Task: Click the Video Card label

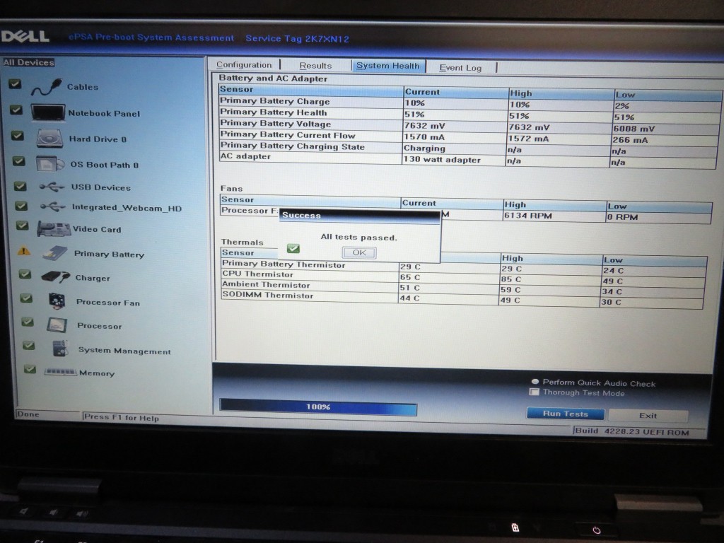Action: click(97, 230)
